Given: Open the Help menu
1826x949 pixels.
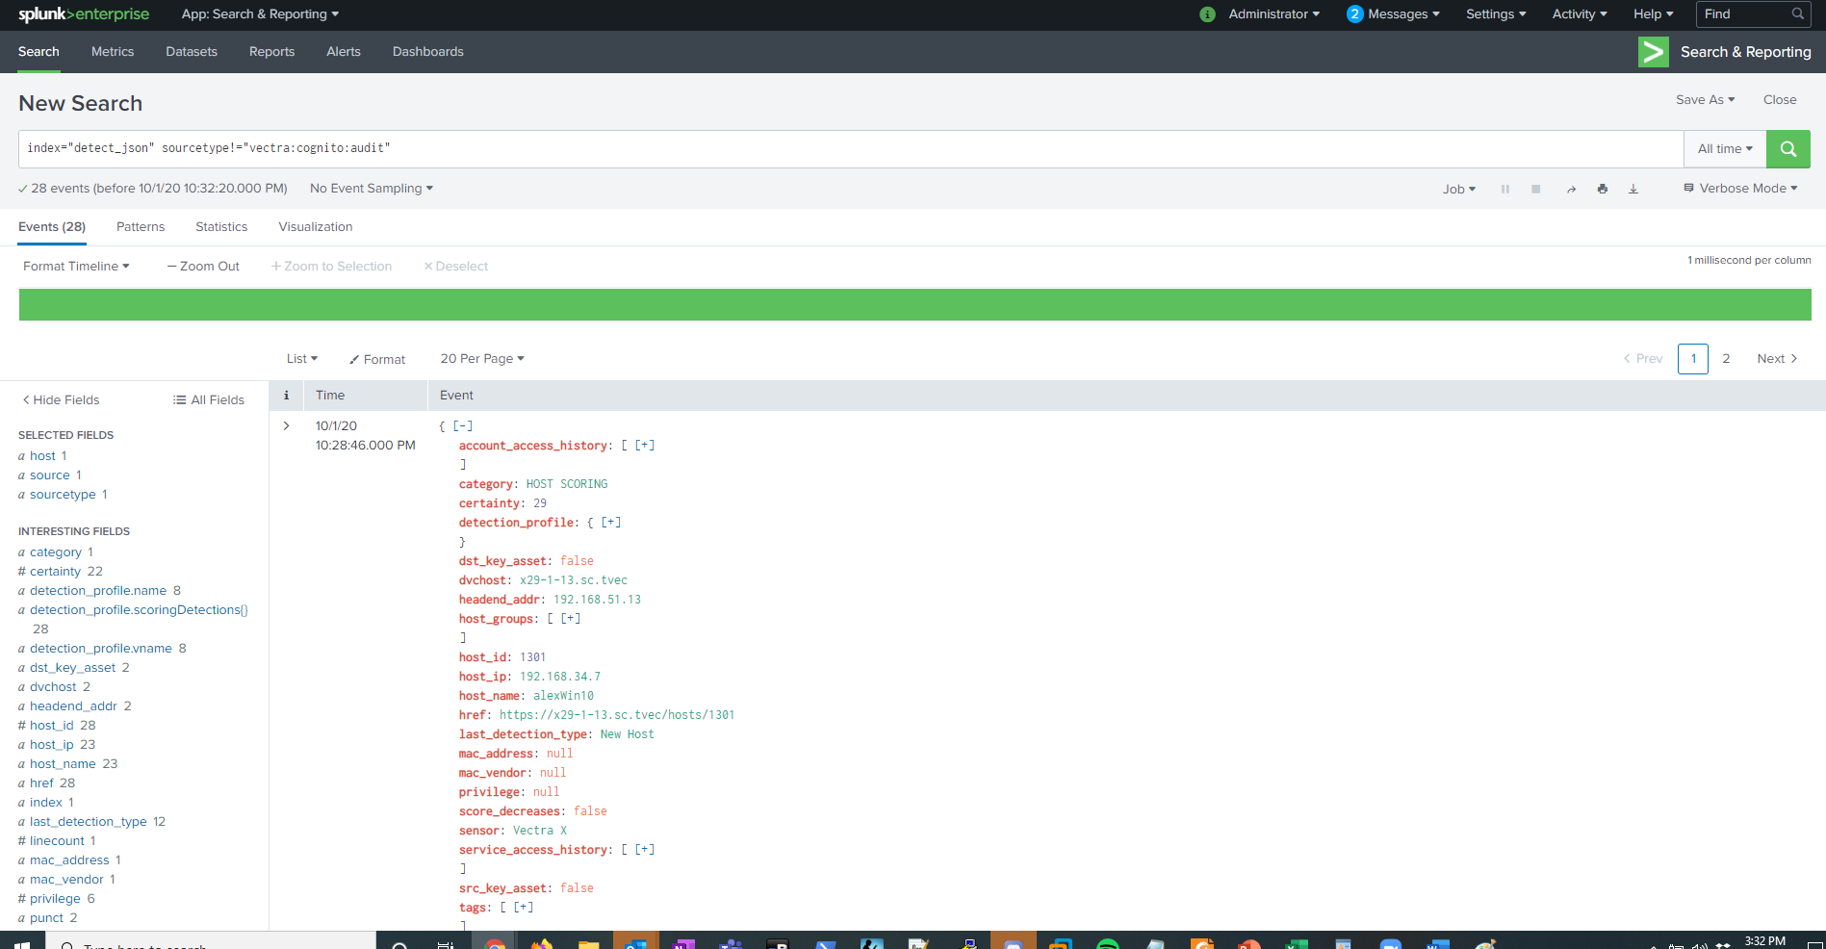Looking at the screenshot, I should tap(1653, 14).
